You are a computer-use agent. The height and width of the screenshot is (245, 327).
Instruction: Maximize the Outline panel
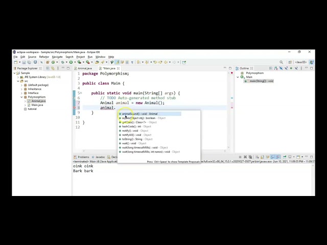click(311, 68)
